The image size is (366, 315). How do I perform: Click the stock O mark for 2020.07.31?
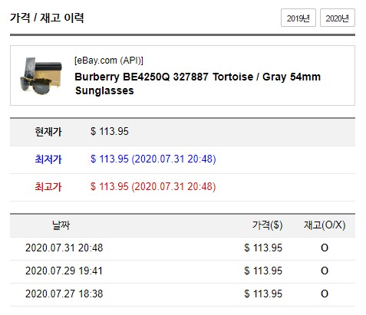pyautogui.click(x=325, y=248)
